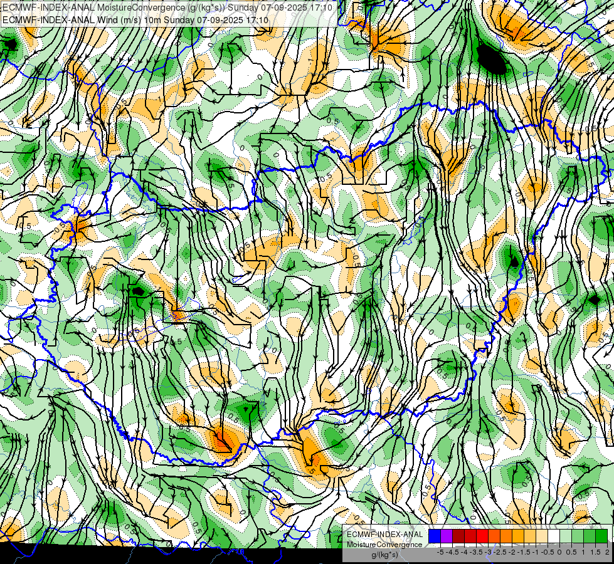The width and height of the screenshot is (614, 564).
Task: Pick legend swatch between 1 and 1.5
Action: pyautogui.click(x=590, y=536)
